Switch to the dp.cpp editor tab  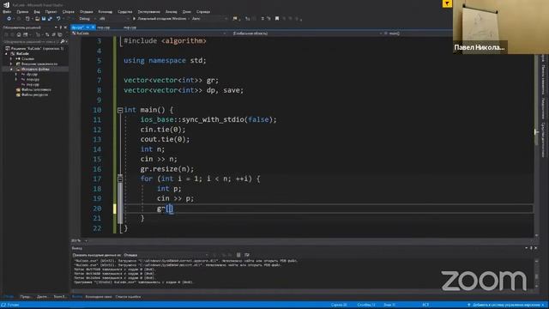click(78, 27)
